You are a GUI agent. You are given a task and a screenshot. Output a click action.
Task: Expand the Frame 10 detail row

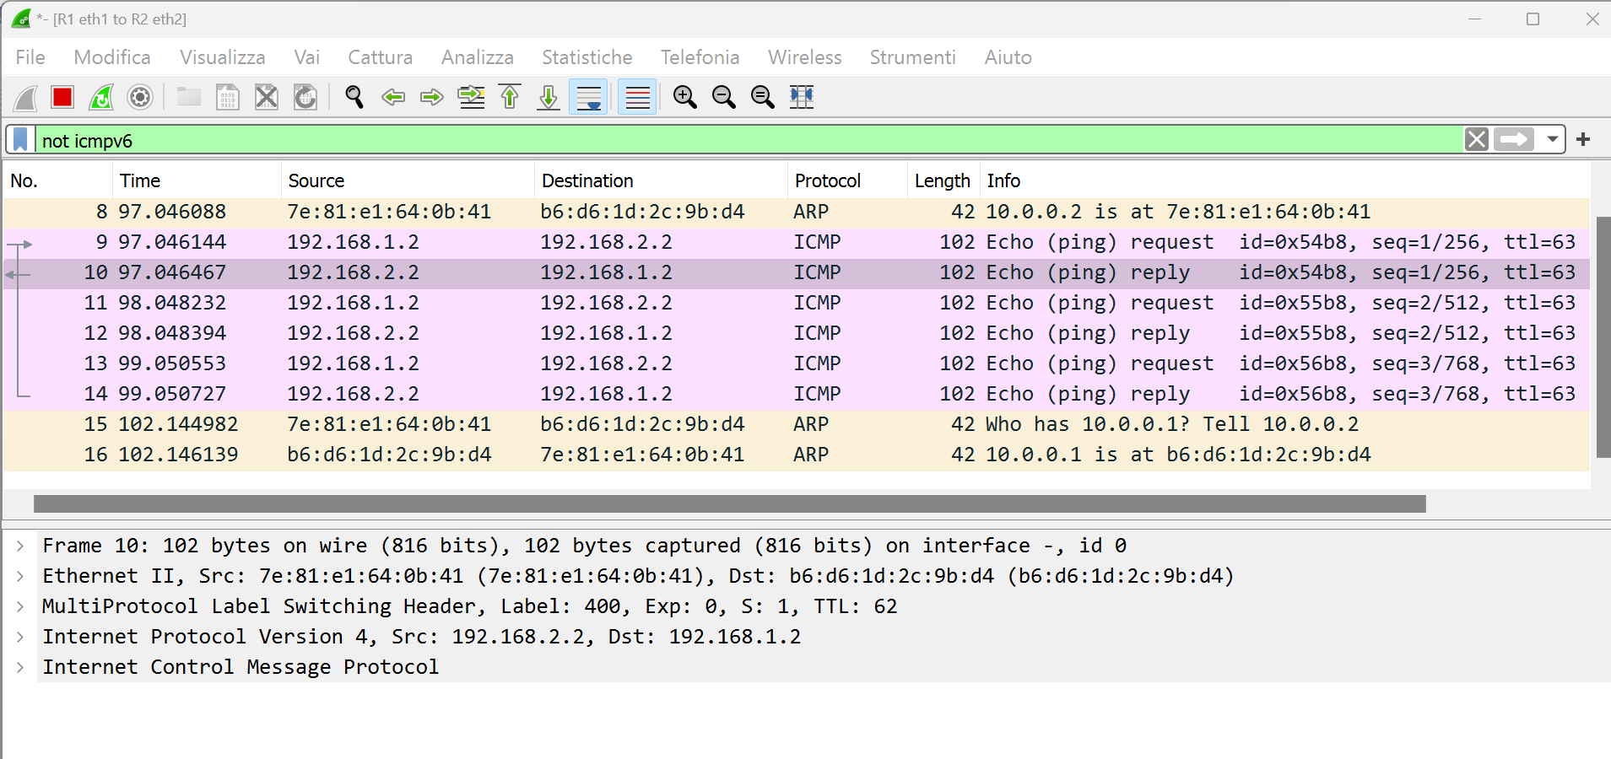pyautogui.click(x=19, y=546)
